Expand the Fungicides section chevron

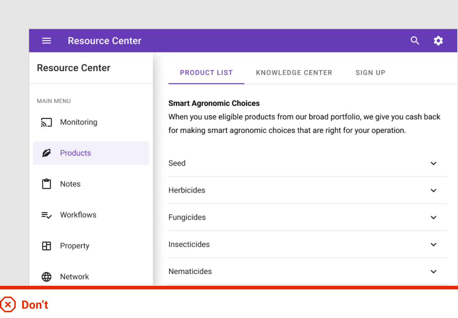tap(433, 218)
